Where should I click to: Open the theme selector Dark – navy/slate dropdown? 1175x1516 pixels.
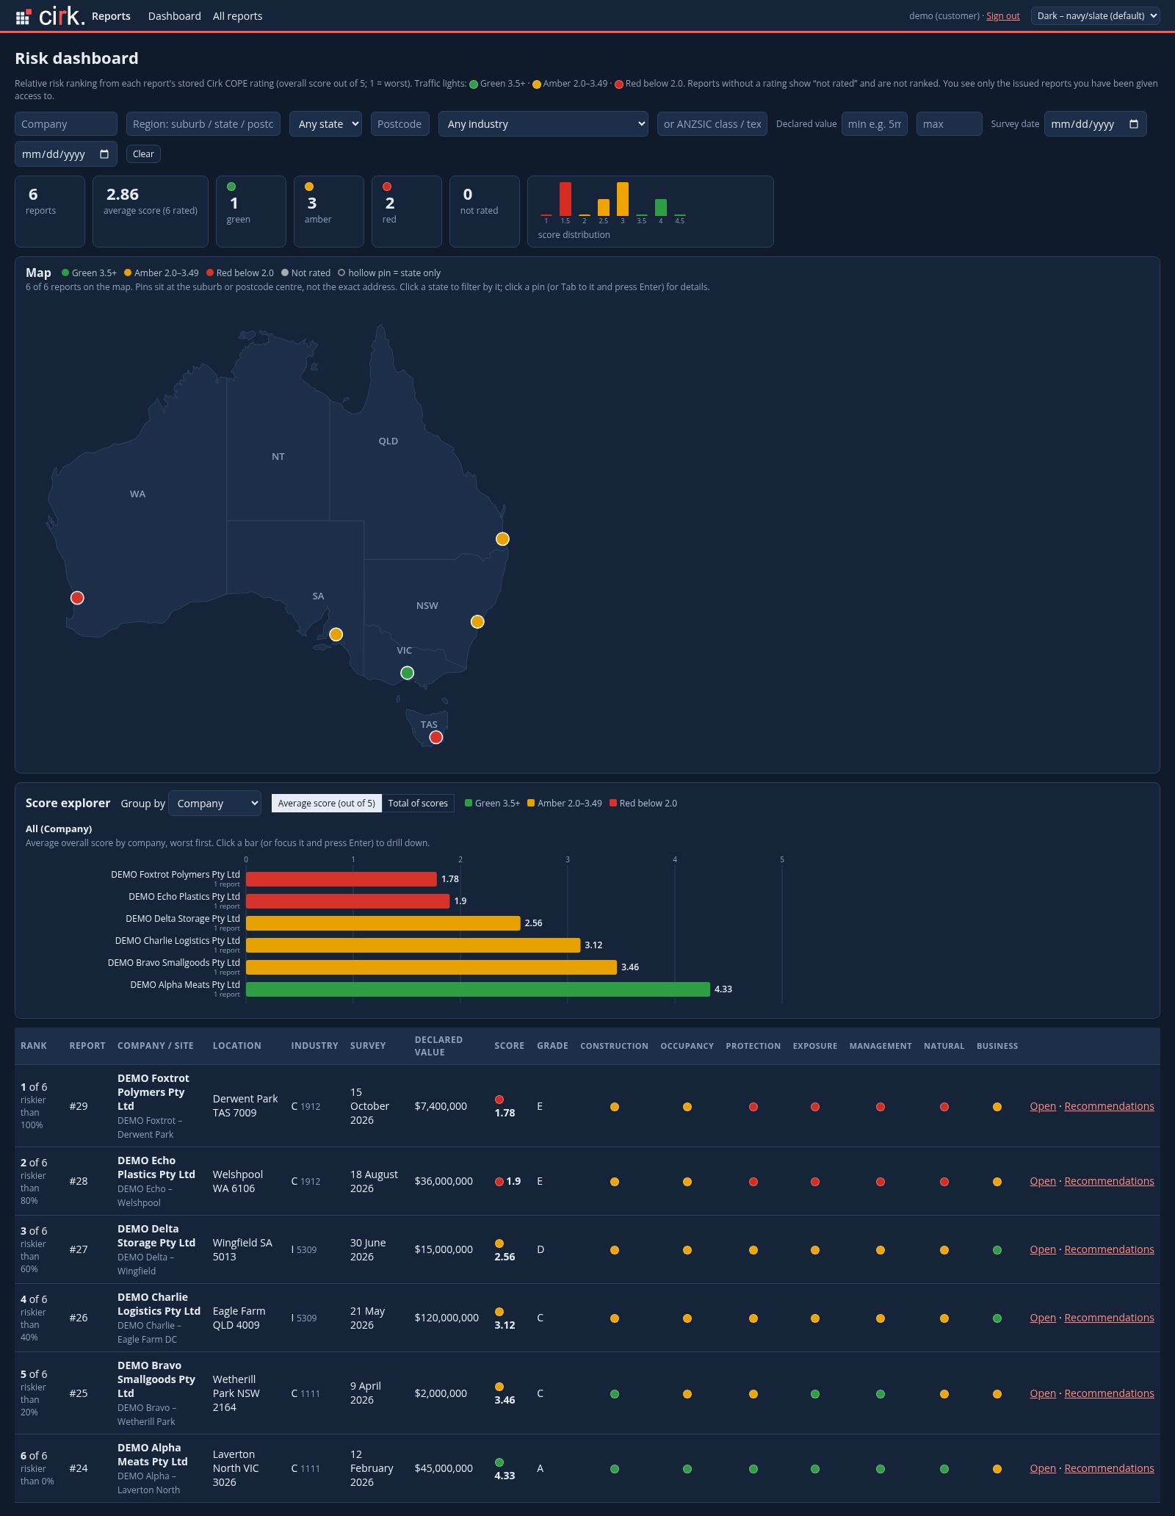tap(1095, 15)
